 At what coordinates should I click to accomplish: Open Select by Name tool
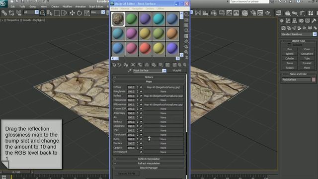point(50,13)
